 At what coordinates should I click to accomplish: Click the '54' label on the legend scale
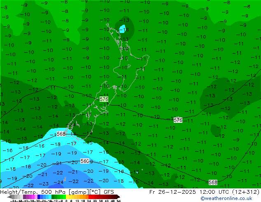(119, 201)
